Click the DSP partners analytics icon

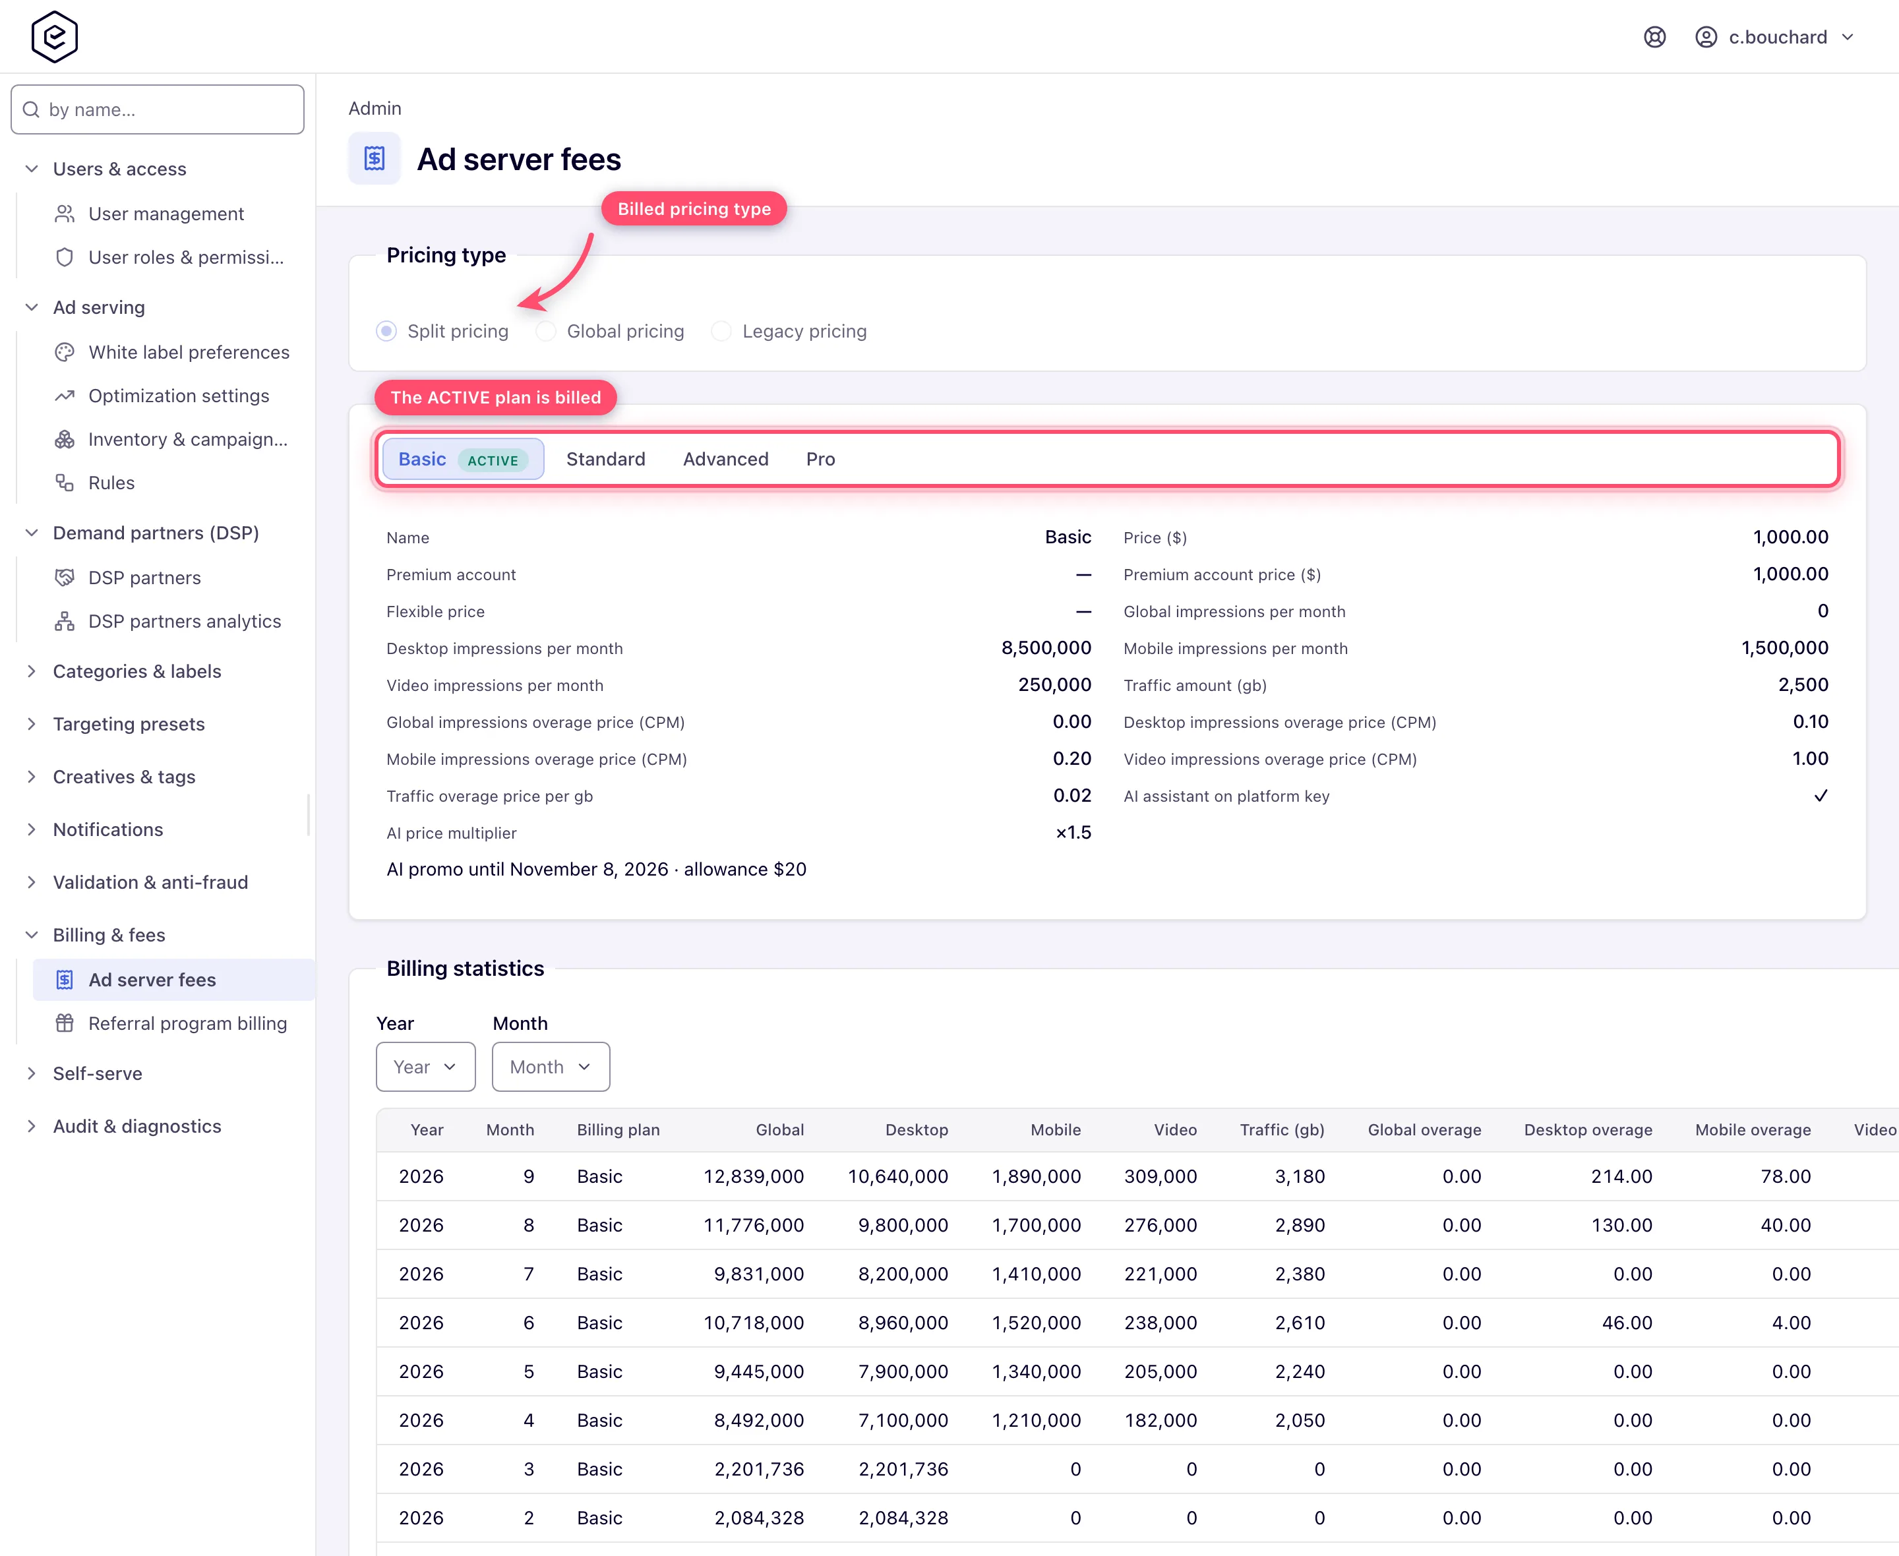pyautogui.click(x=65, y=621)
